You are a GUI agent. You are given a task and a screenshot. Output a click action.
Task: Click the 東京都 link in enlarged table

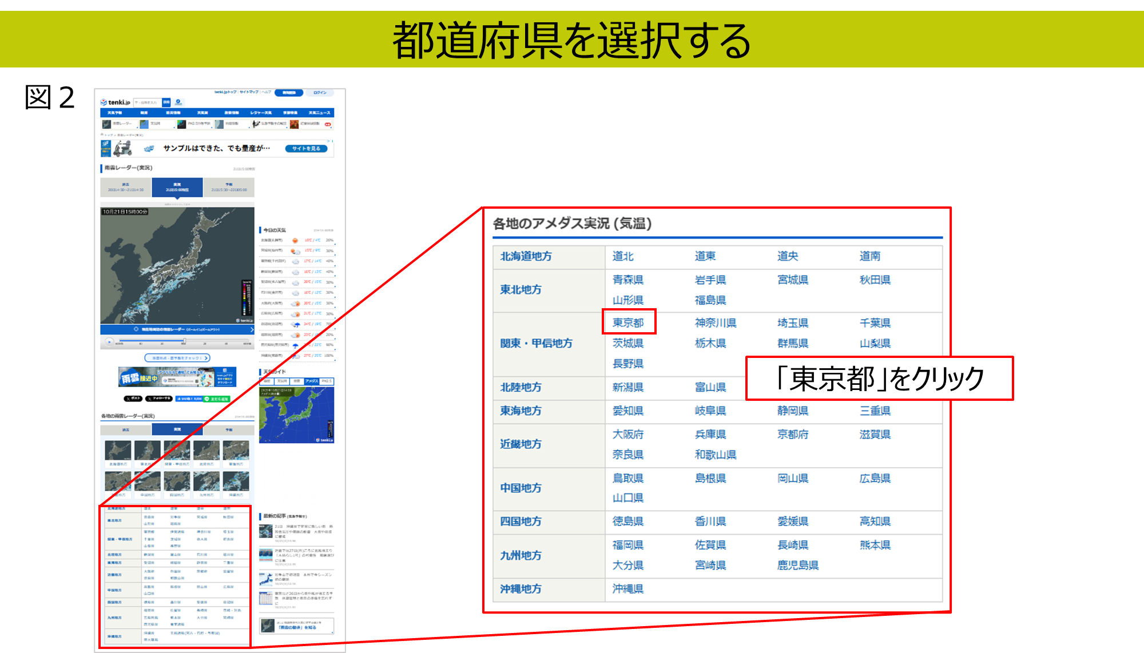(x=628, y=322)
